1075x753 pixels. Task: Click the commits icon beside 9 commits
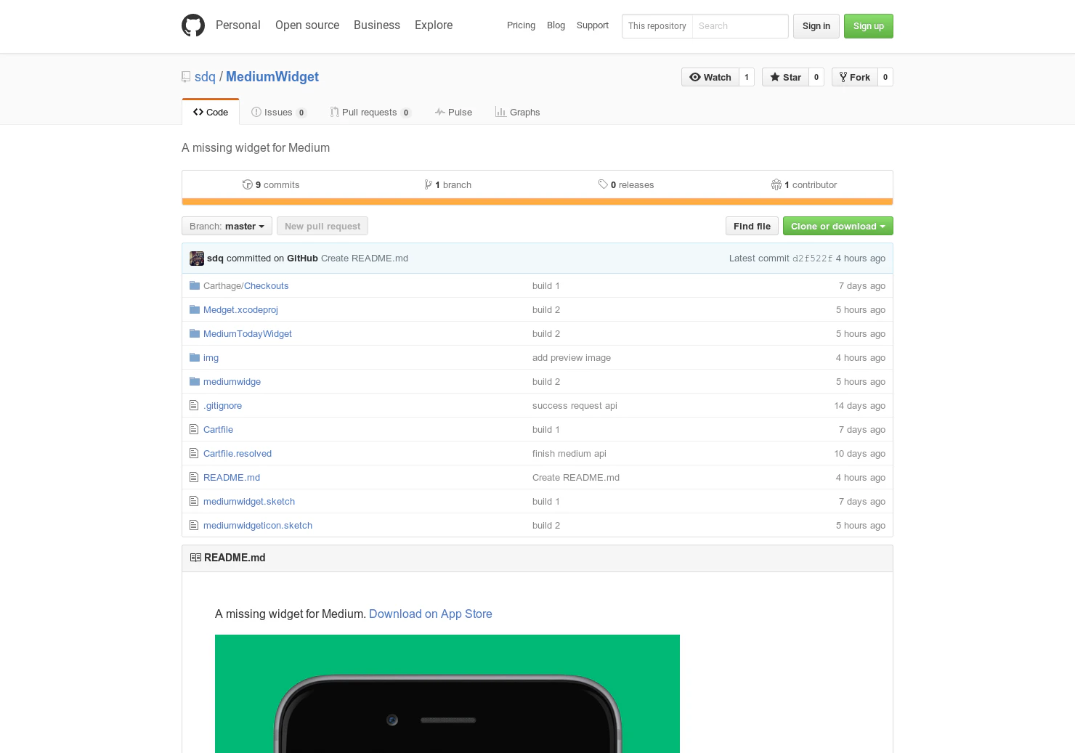248,184
